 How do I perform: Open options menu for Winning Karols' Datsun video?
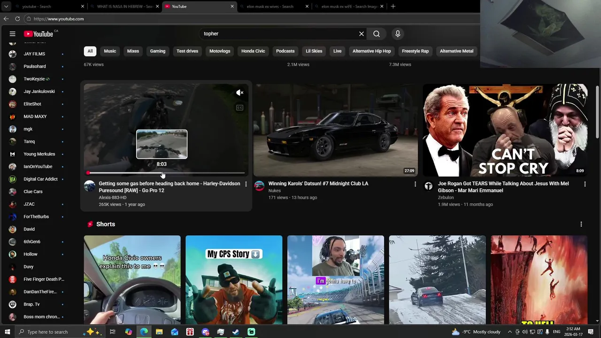pyautogui.click(x=415, y=184)
